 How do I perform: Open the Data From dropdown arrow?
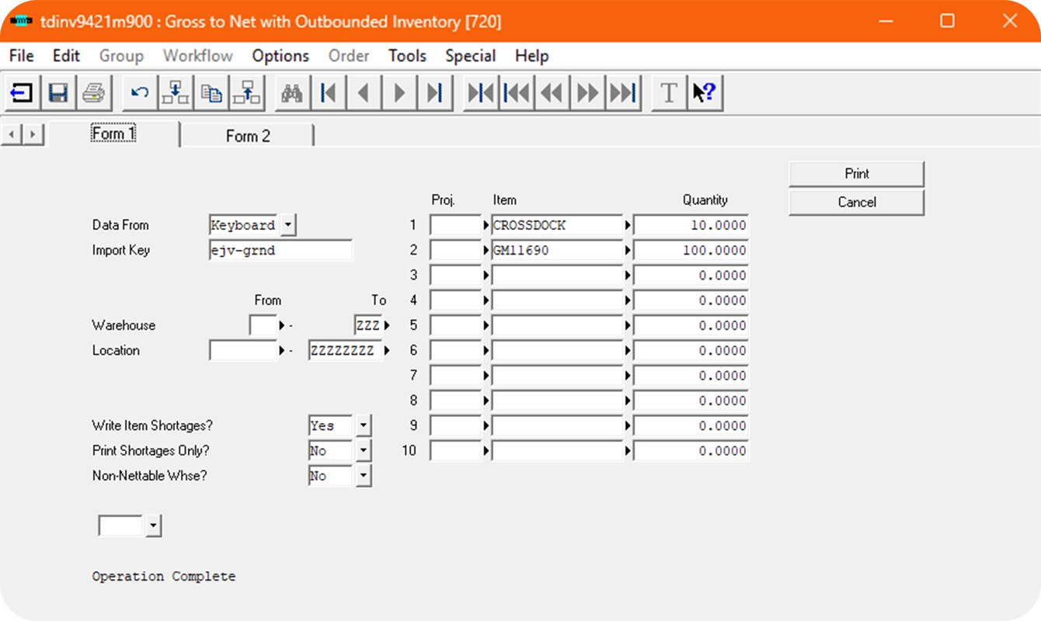[x=288, y=225]
